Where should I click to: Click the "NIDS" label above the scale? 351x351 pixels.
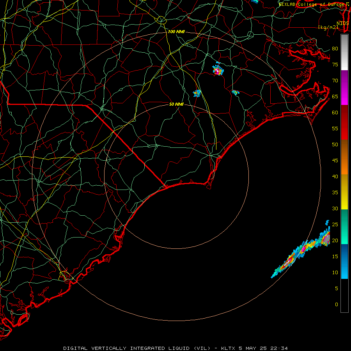point(342,23)
